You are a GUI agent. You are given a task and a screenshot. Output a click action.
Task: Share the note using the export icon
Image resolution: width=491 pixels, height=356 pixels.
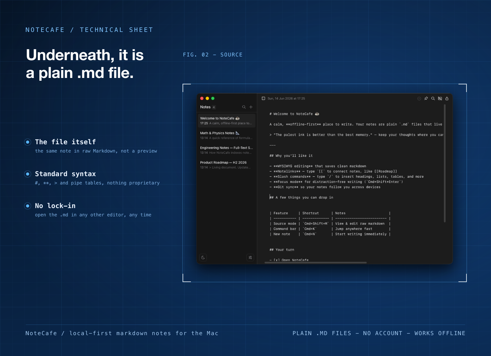point(447,99)
